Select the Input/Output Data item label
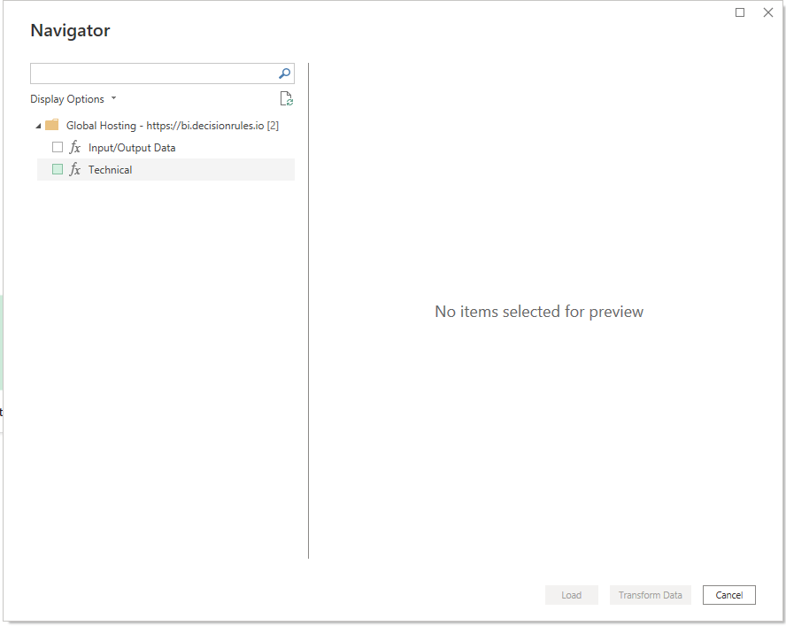 coord(132,148)
